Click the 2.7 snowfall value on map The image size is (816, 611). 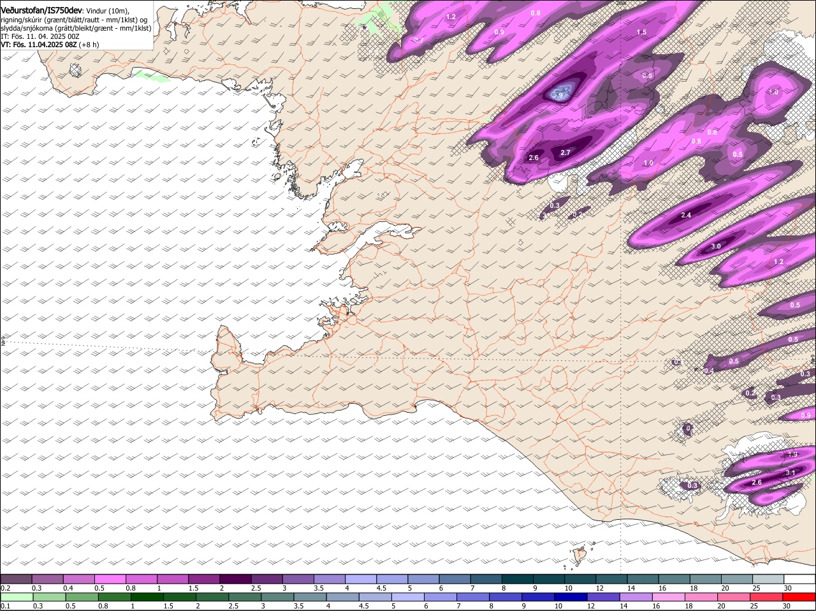point(565,152)
